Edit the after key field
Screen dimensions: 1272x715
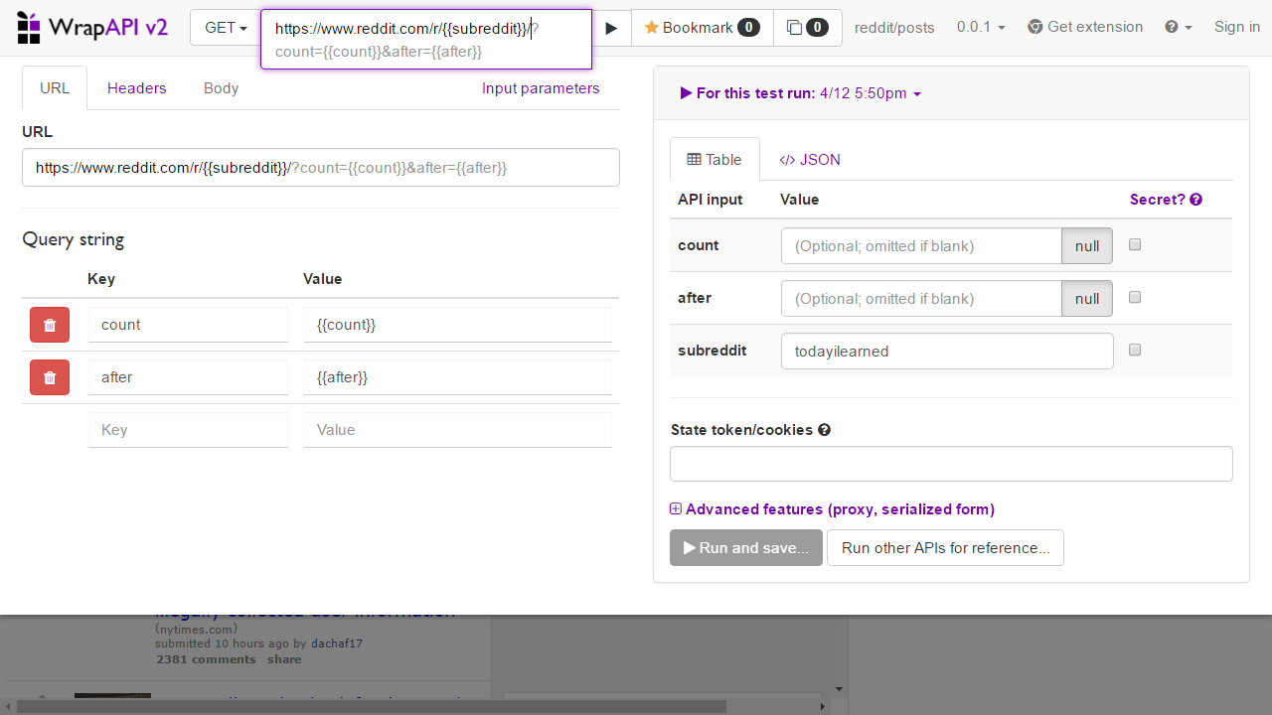click(x=188, y=377)
